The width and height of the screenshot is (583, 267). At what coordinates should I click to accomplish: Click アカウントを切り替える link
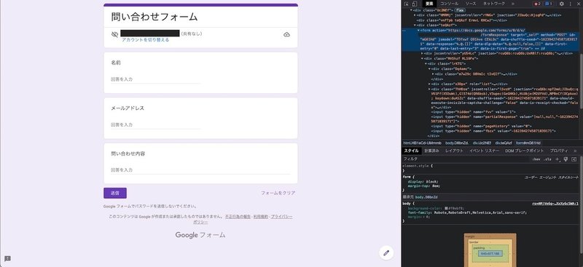[145, 40]
